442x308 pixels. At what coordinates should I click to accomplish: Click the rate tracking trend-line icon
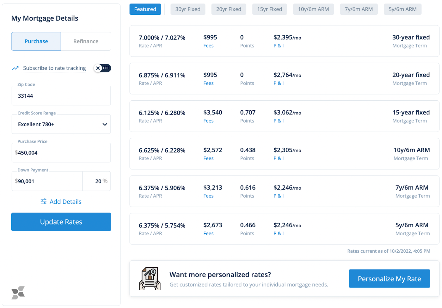15,68
